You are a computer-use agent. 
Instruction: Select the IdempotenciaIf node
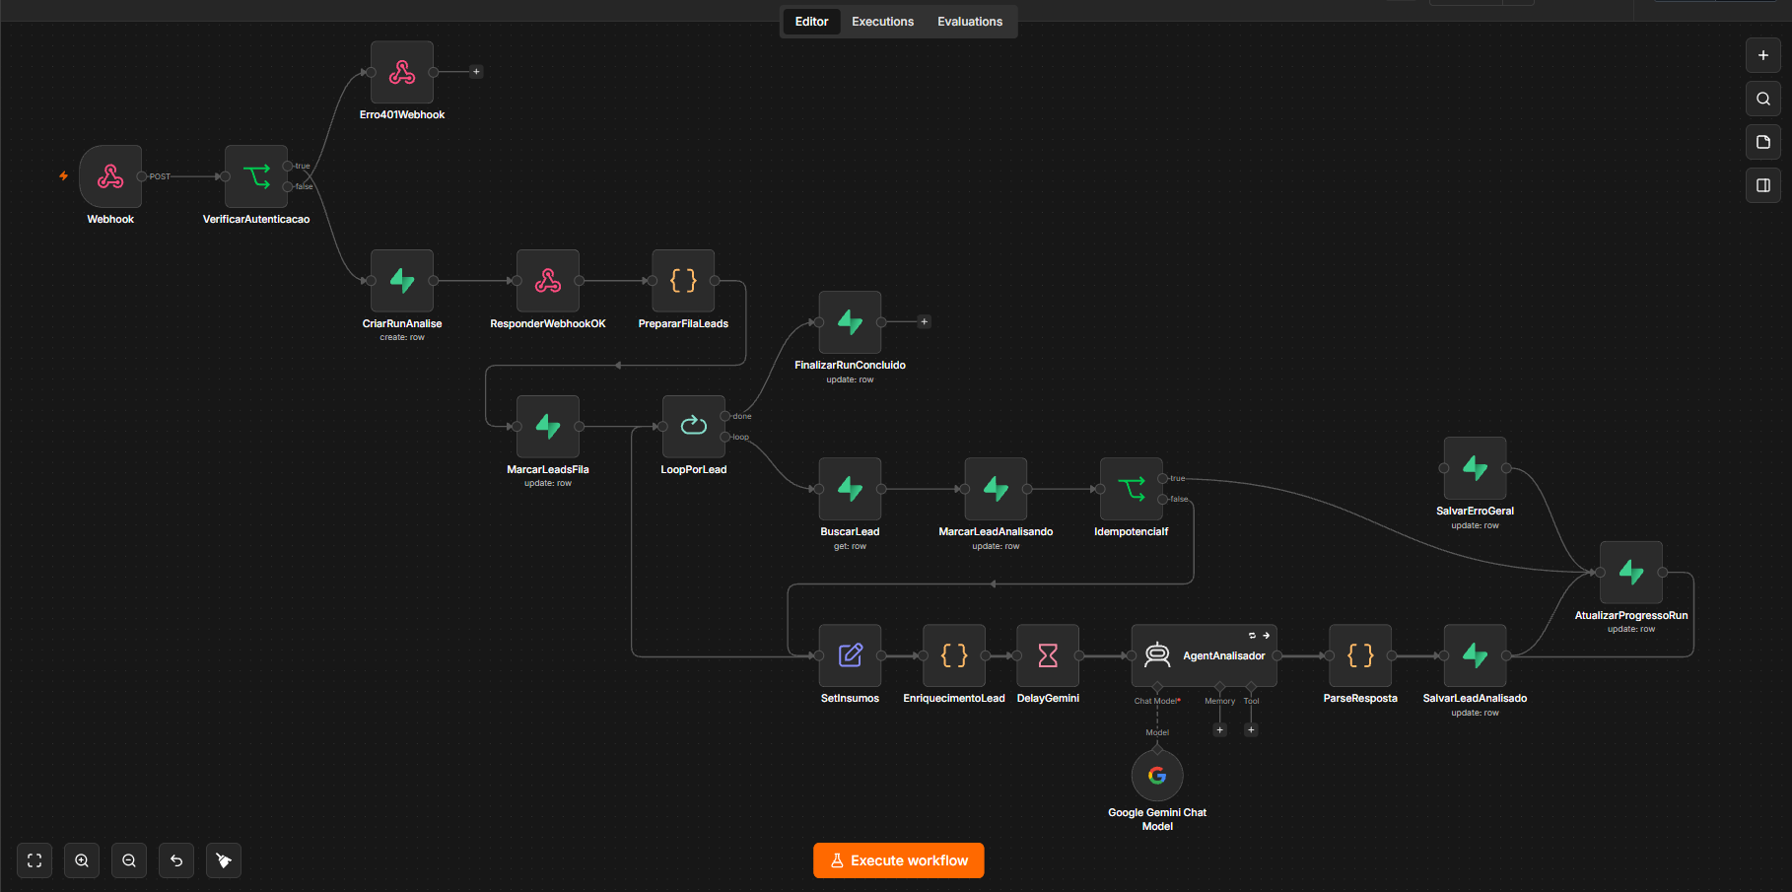point(1132,489)
